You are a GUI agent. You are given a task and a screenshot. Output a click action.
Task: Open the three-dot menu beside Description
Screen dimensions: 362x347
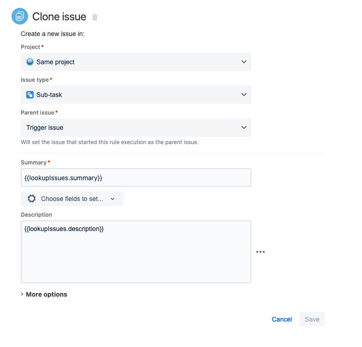tap(261, 252)
